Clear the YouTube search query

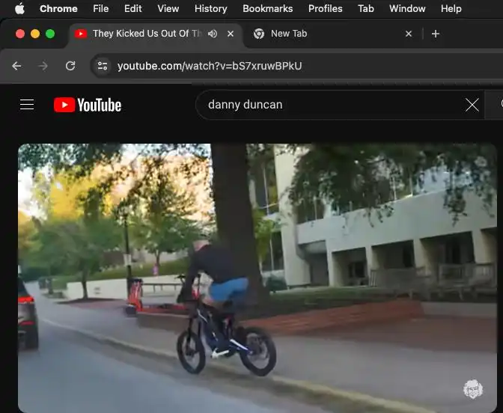click(472, 105)
